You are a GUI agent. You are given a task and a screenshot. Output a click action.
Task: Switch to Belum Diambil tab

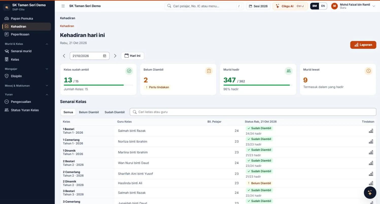(x=89, y=112)
